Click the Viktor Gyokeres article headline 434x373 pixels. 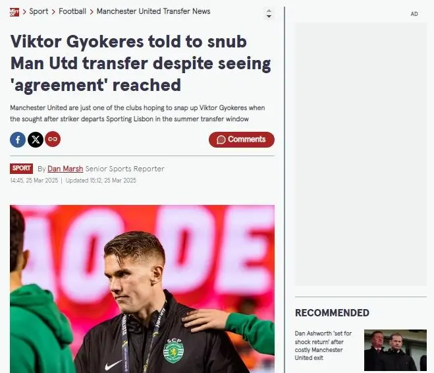[141, 63]
